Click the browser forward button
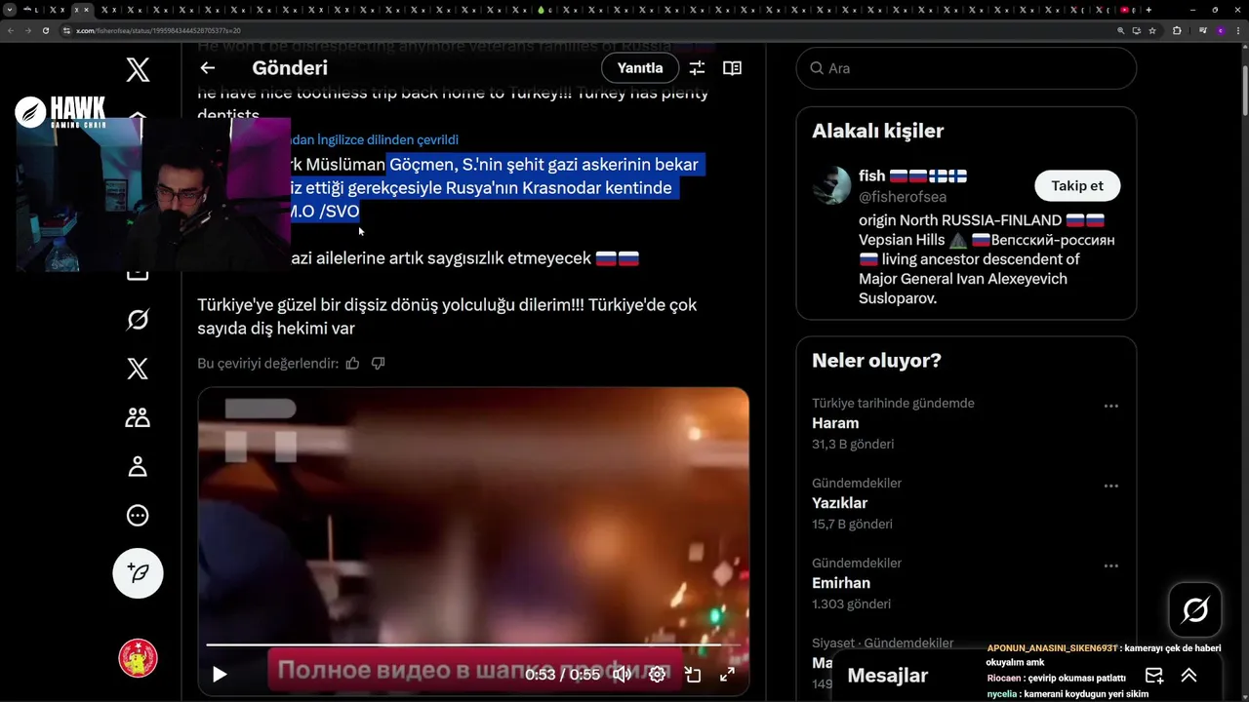This screenshot has height=702, width=1249. pos(28,30)
